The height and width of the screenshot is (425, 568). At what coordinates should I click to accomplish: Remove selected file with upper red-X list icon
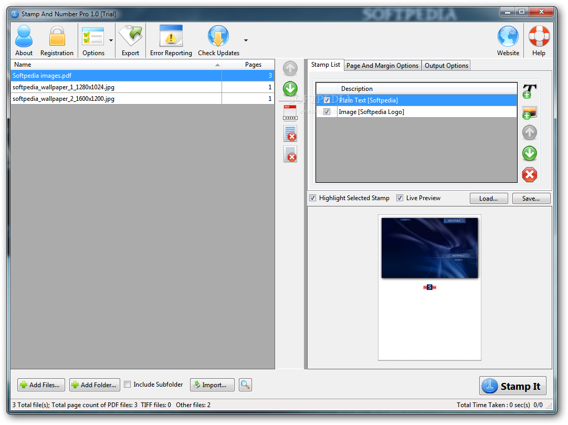pos(290,133)
